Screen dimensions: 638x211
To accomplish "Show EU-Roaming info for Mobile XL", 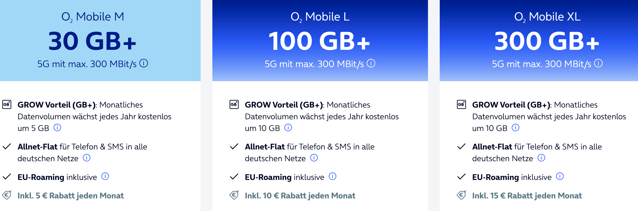I will pyautogui.click(x=560, y=176).
